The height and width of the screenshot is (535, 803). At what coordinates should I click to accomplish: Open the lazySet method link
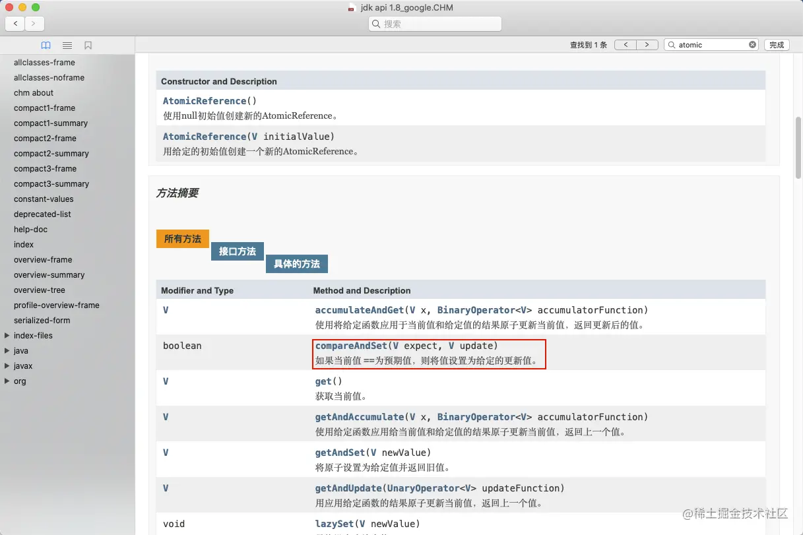[x=335, y=524]
